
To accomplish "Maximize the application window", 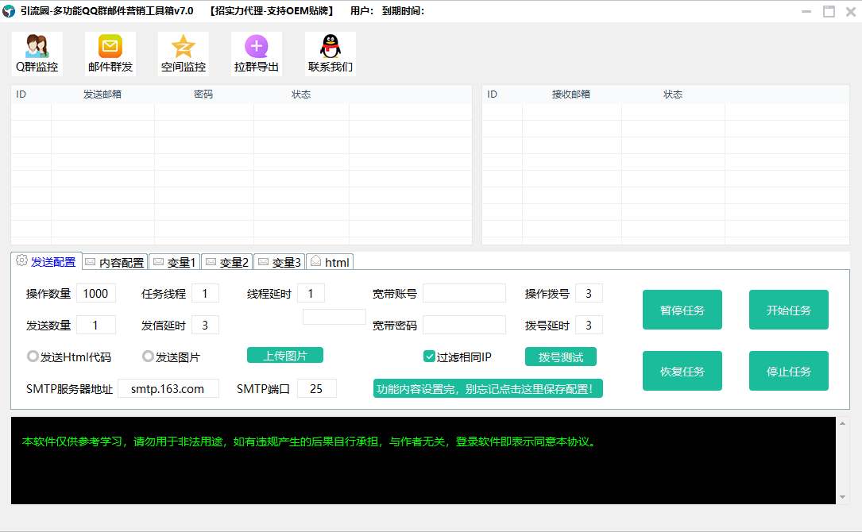I will tap(829, 11).
